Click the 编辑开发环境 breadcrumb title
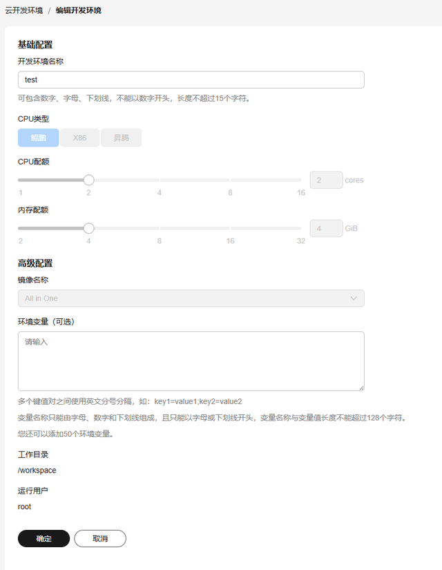 [x=78, y=10]
